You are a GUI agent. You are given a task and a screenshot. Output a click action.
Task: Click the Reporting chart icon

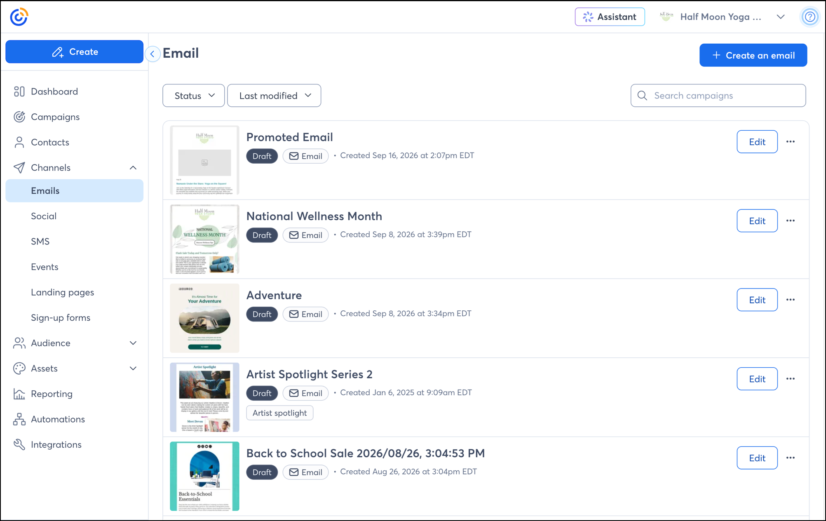coord(19,394)
